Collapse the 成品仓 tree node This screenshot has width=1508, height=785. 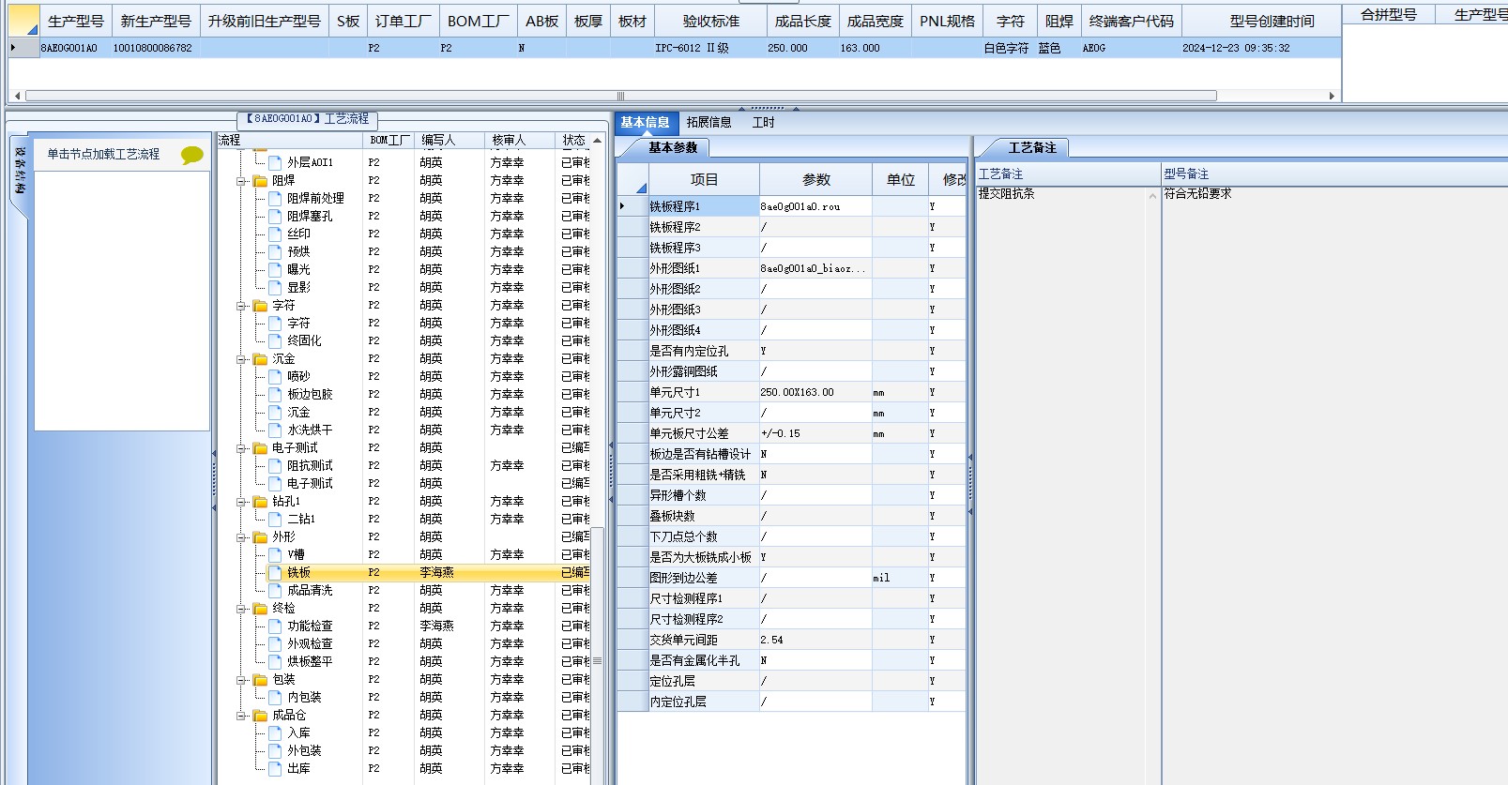[242, 716]
